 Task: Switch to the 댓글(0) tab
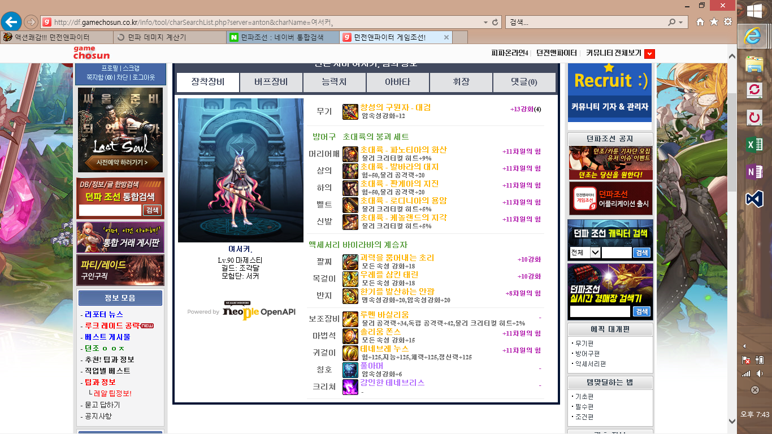pyautogui.click(x=524, y=83)
